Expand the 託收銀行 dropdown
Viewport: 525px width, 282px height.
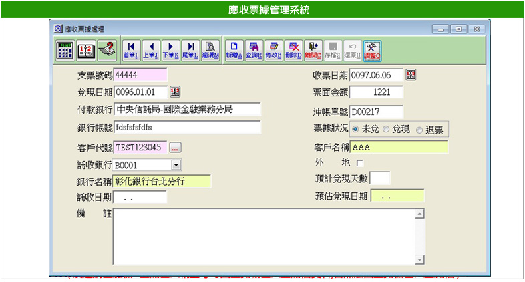[x=176, y=164]
